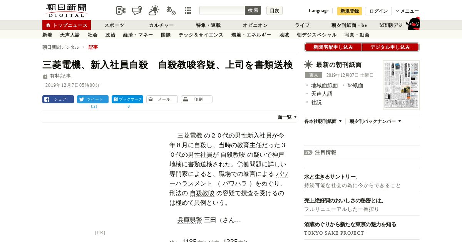The height and width of the screenshot is (242, 462).
Task: Open the メニュー dropdown in header
Action: click(x=407, y=11)
